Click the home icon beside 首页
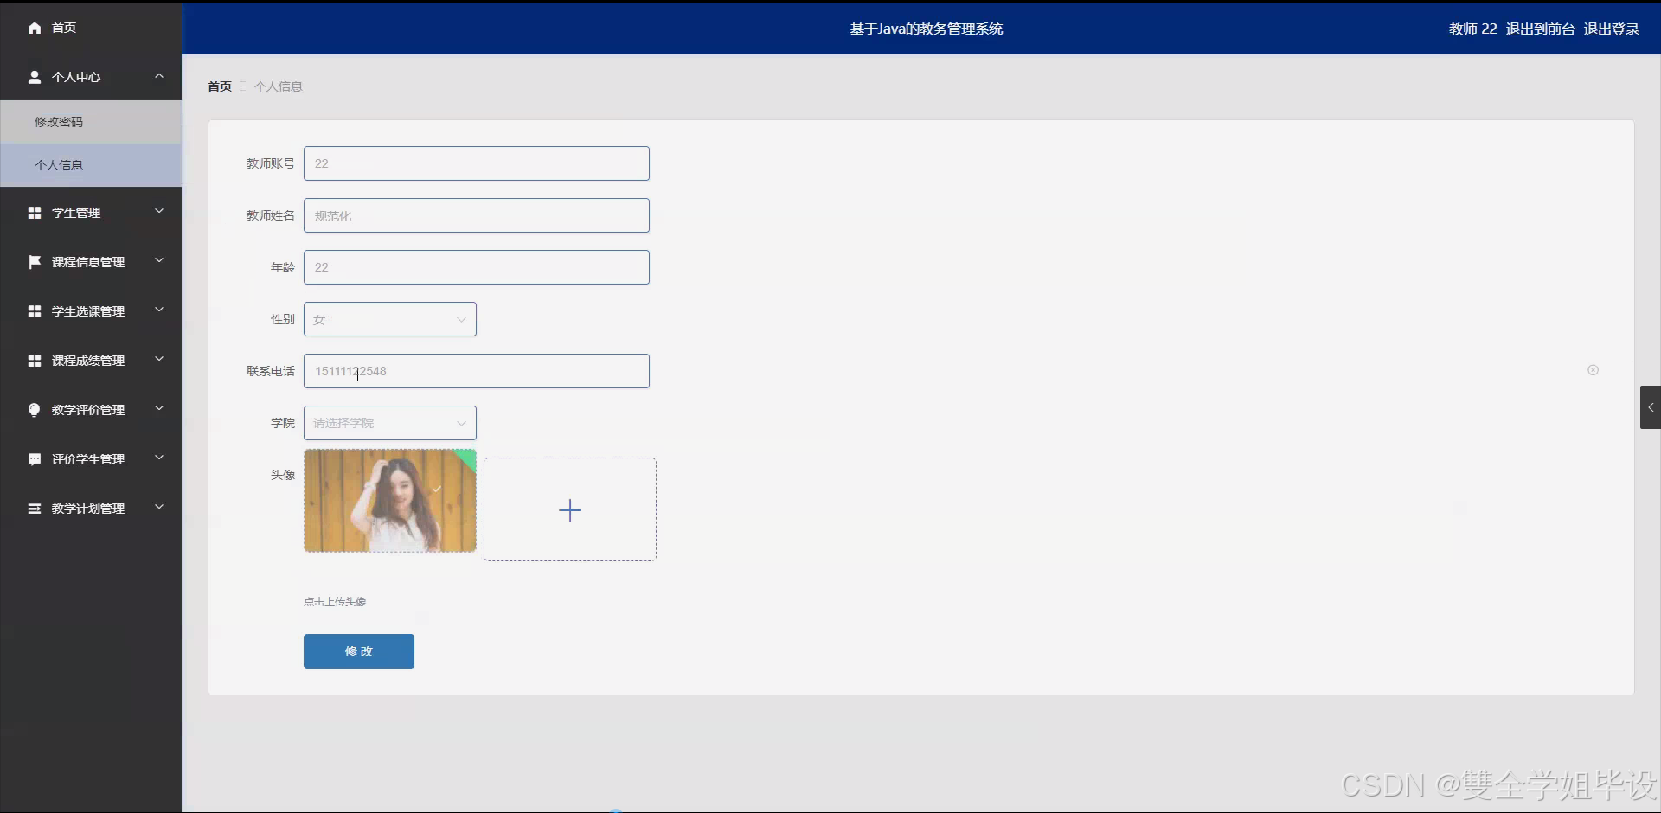 pos(33,28)
